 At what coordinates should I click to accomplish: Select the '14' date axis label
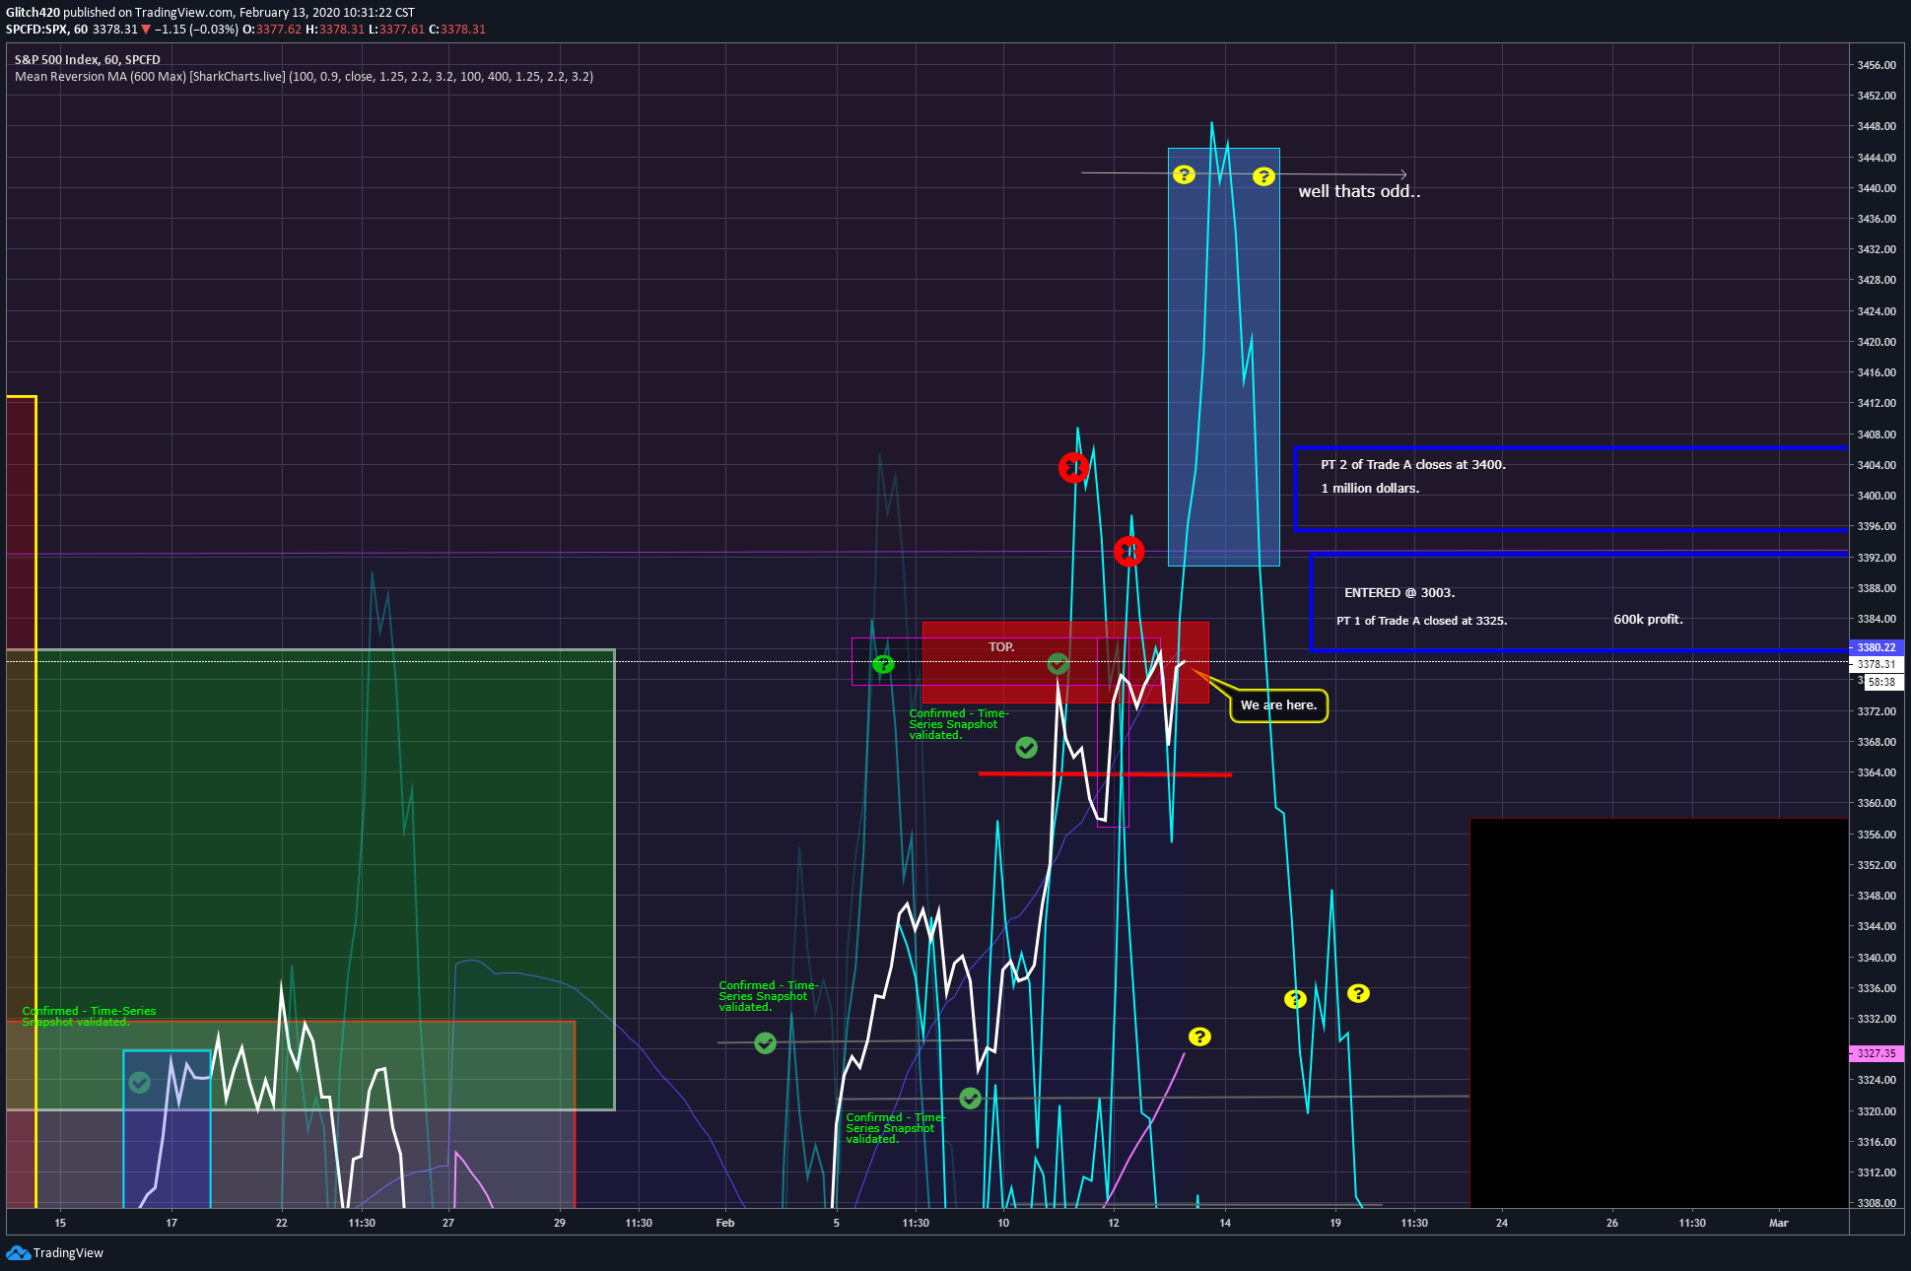[x=1225, y=1223]
